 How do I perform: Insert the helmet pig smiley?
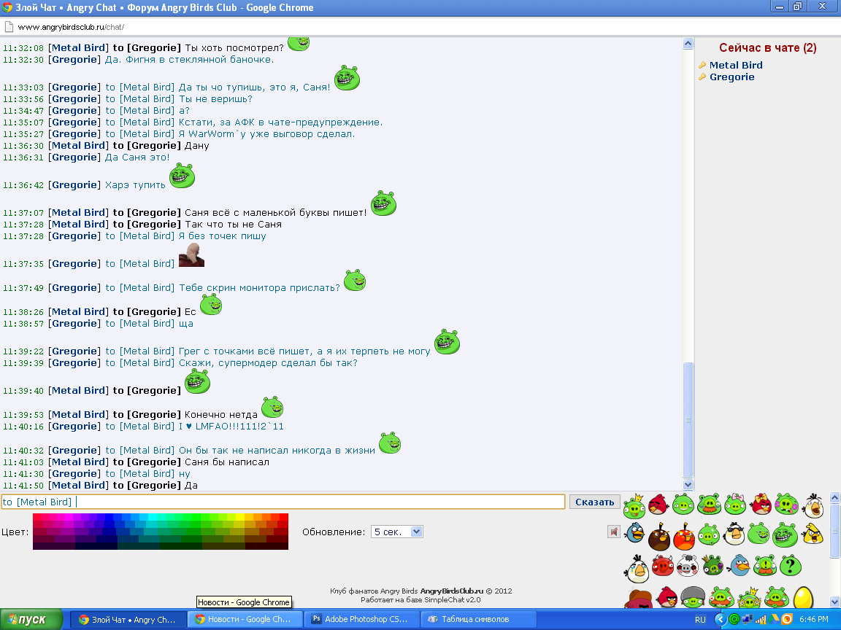[x=692, y=597]
